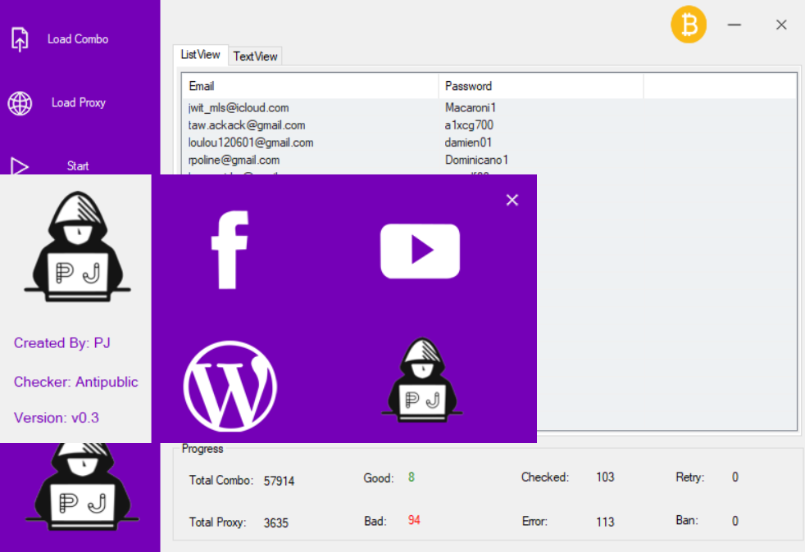The width and height of the screenshot is (805, 552).
Task: Select row jwit_mls@icloud.com
Action: (x=489, y=108)
